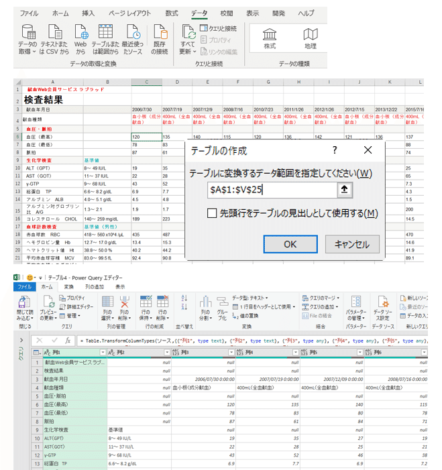Screen dimensions: 442x470
Task: Open 列2 column filter dropdown
Action: [167, 353]
